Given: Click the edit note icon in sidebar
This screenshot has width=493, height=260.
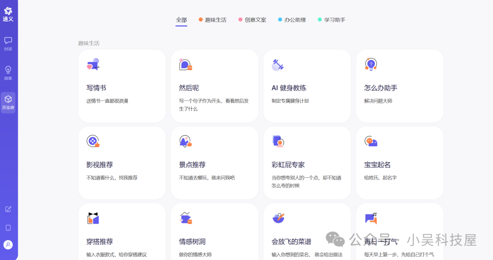Looking at the screenshot, I should click(8, 209).
